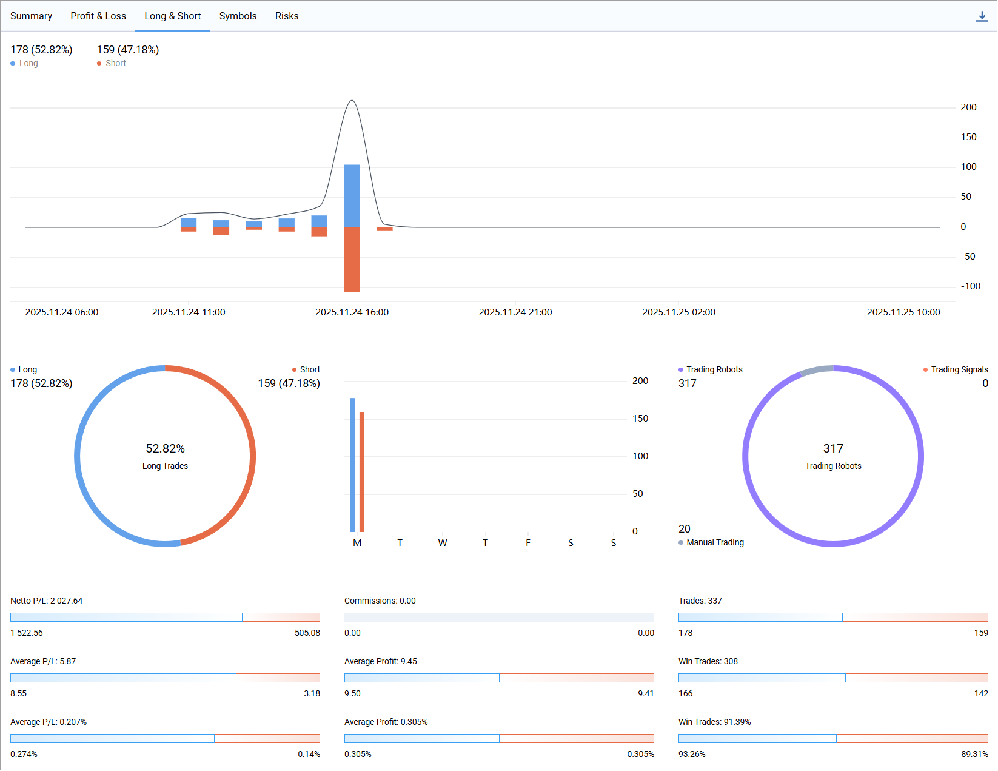
Task: Click the download report icon
Action: pos(982,16)
